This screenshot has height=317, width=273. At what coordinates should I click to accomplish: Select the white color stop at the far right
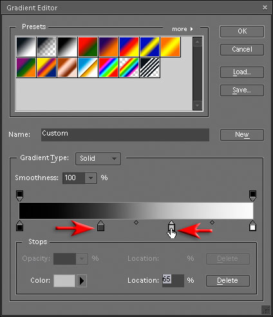252,225
